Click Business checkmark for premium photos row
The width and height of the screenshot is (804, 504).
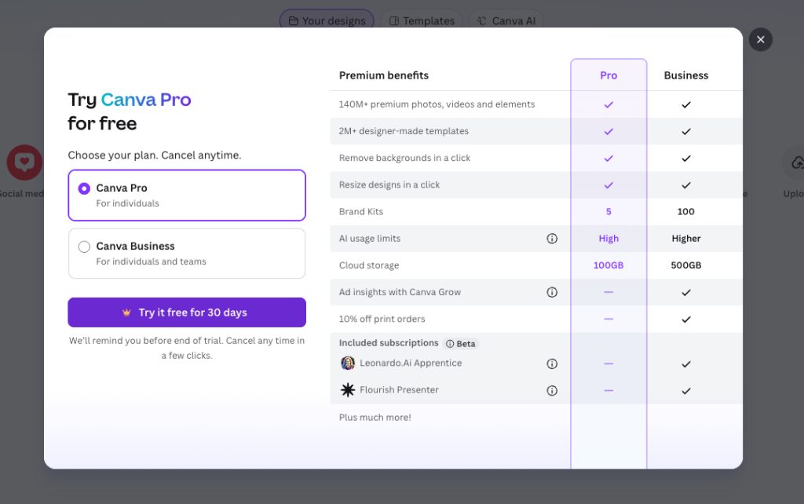(686, 104)
